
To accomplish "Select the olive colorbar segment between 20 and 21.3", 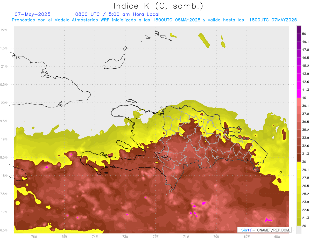I will coord(299,222).
